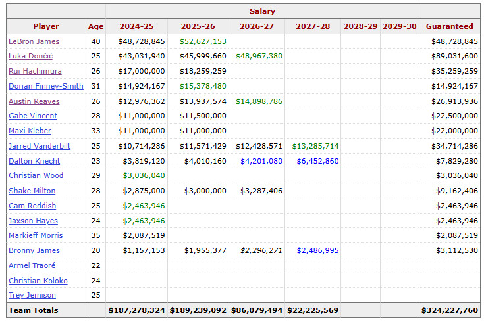Click the 2026-27 column header
The image size is (484, 322).
[257, 26]
